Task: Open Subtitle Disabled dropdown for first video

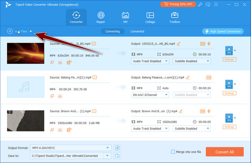Action: click(x=192, y=61)
